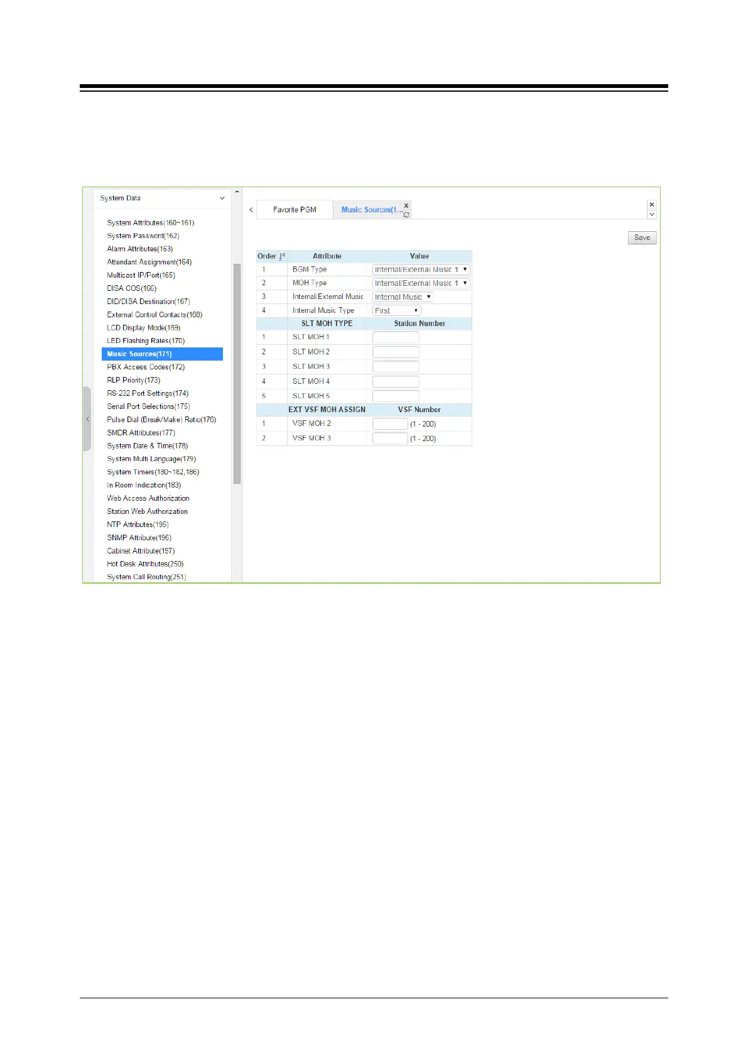
Task: Open Station Web Authorization
Action: [x=148, y=511]
